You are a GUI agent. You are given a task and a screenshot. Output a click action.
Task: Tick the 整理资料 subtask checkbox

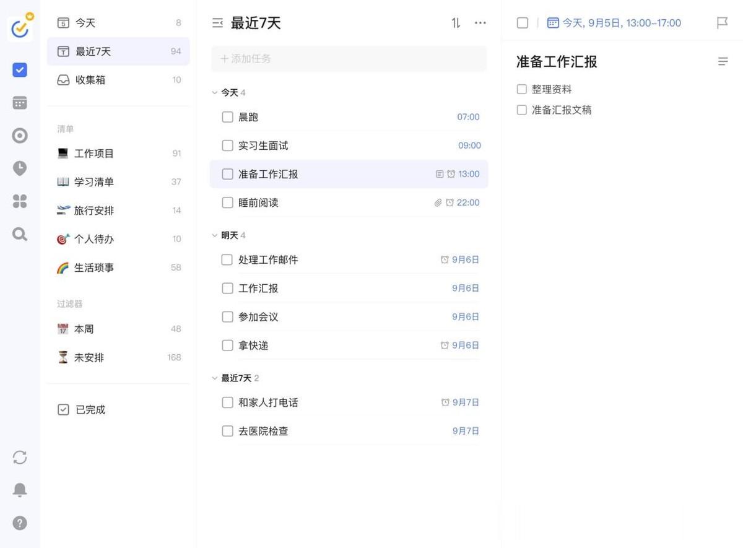pyautogui.click(x=521, y=89)
